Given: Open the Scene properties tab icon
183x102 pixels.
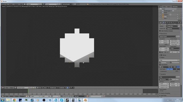Looking at the screenshot, I should 167,23.
